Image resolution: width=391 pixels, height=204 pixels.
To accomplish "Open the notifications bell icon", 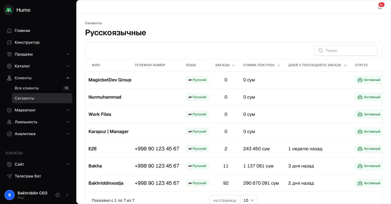I will (380, 7).
